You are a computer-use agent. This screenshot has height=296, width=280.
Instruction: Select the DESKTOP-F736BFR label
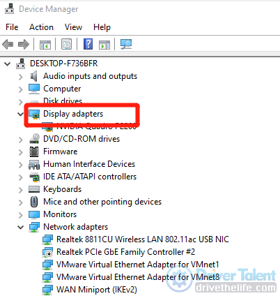tap(64, 64)
